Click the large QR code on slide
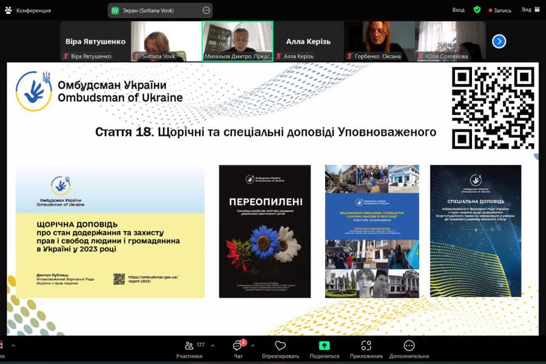Screen dimensions: 546x364 coord(493,108)
